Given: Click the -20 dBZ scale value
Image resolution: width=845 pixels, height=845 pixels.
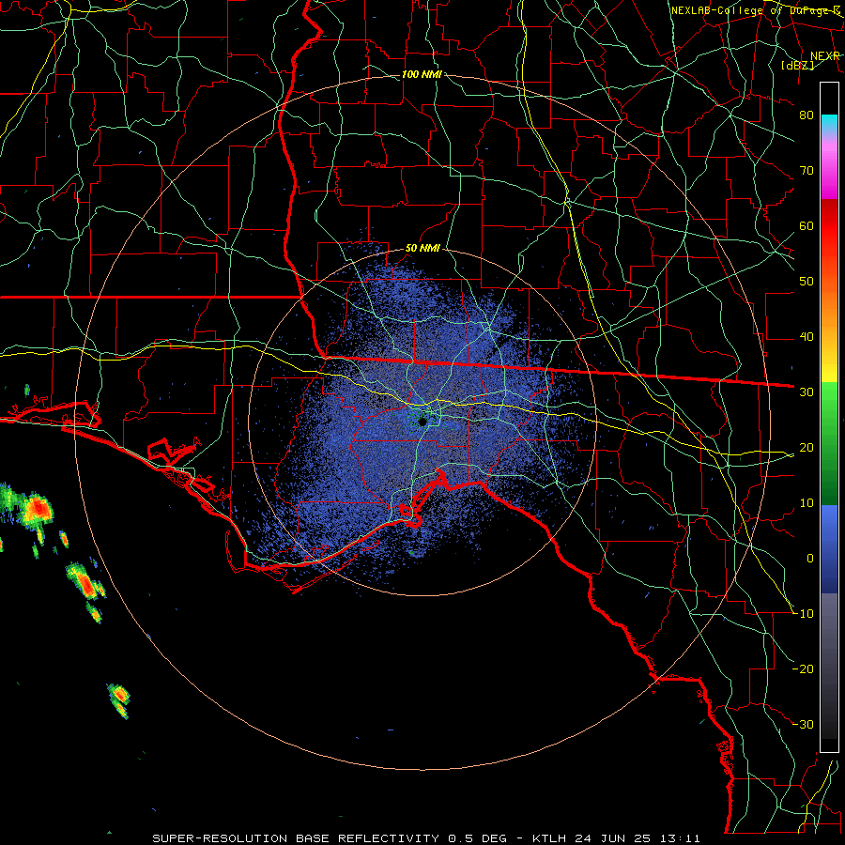Looking at the screenshot, I should 804,668.
